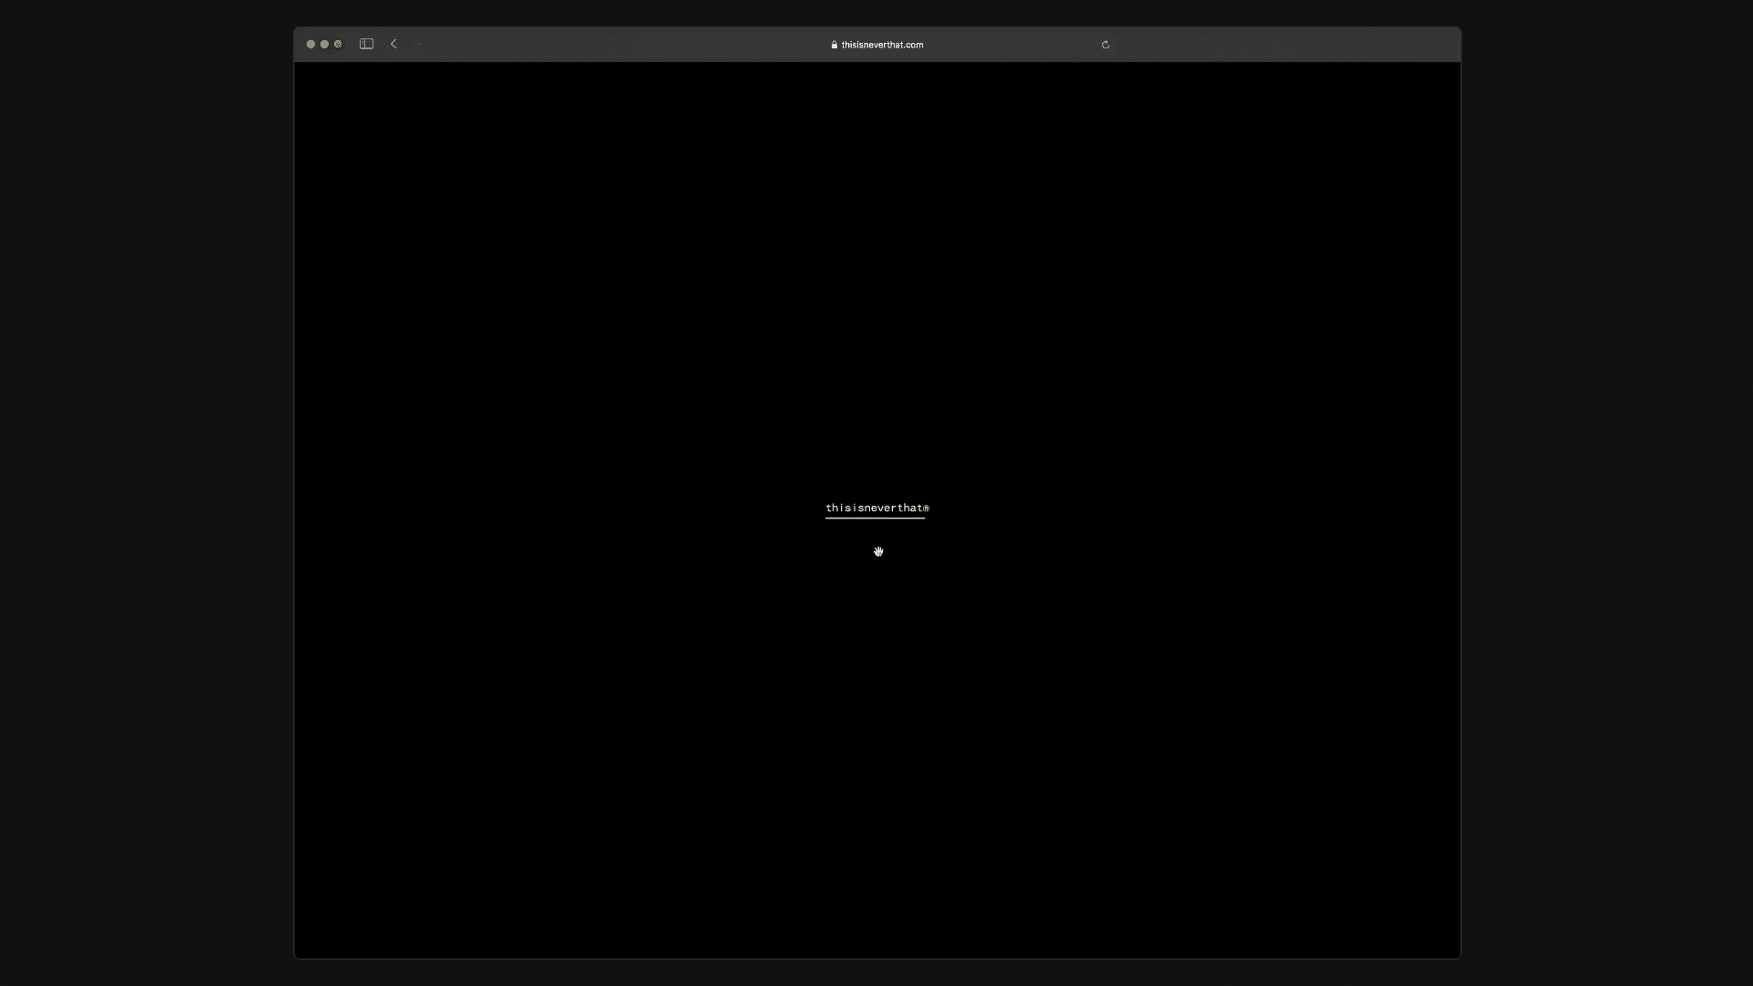This screenshot has width=1753, height=986.
Task: Maximize the window with the third traffic light
Action: tap(338, 44)
